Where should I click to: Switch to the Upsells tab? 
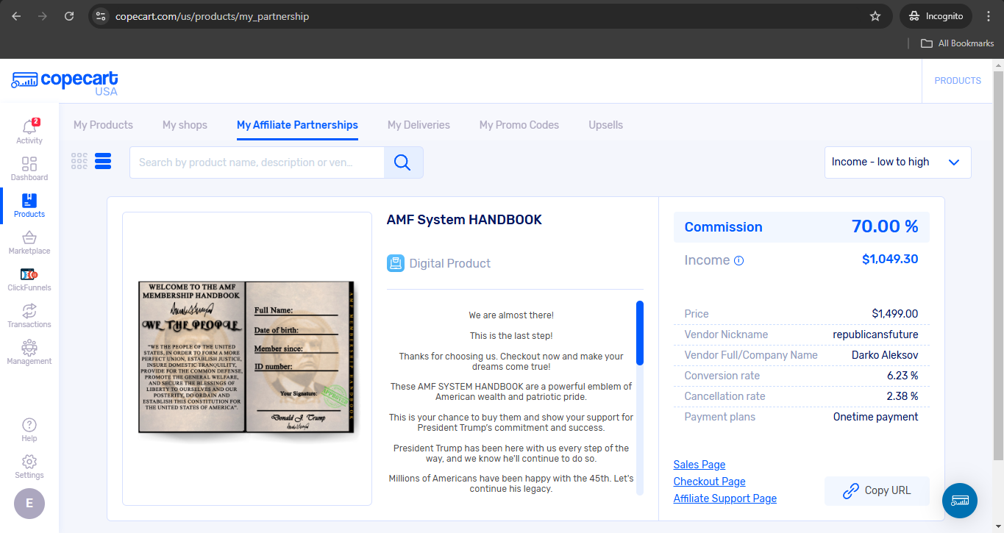coord(605,125)
